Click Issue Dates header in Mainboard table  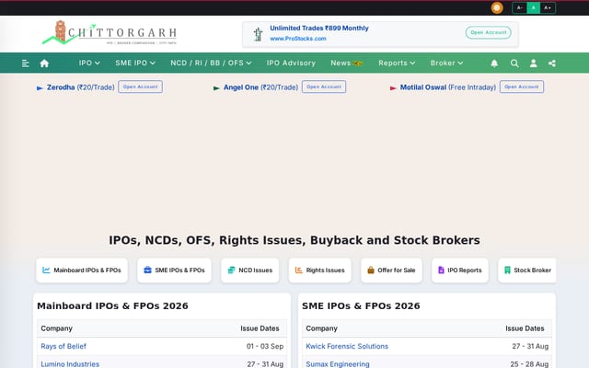pyautogui.click(x=260, y=328)
